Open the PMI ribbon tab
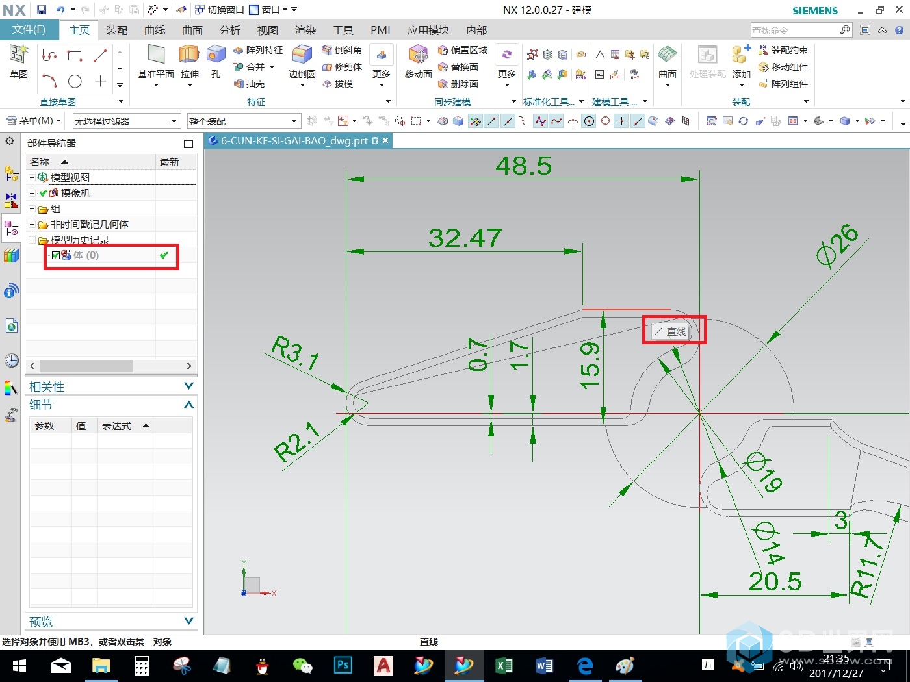This screenshot has width=910, height=682. pos(380,30)
